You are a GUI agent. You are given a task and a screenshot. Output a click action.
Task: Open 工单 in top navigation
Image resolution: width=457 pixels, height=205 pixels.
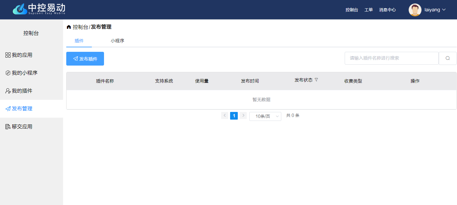tap(369, 10)
